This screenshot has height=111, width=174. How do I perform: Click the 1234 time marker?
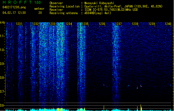point(69,24)
